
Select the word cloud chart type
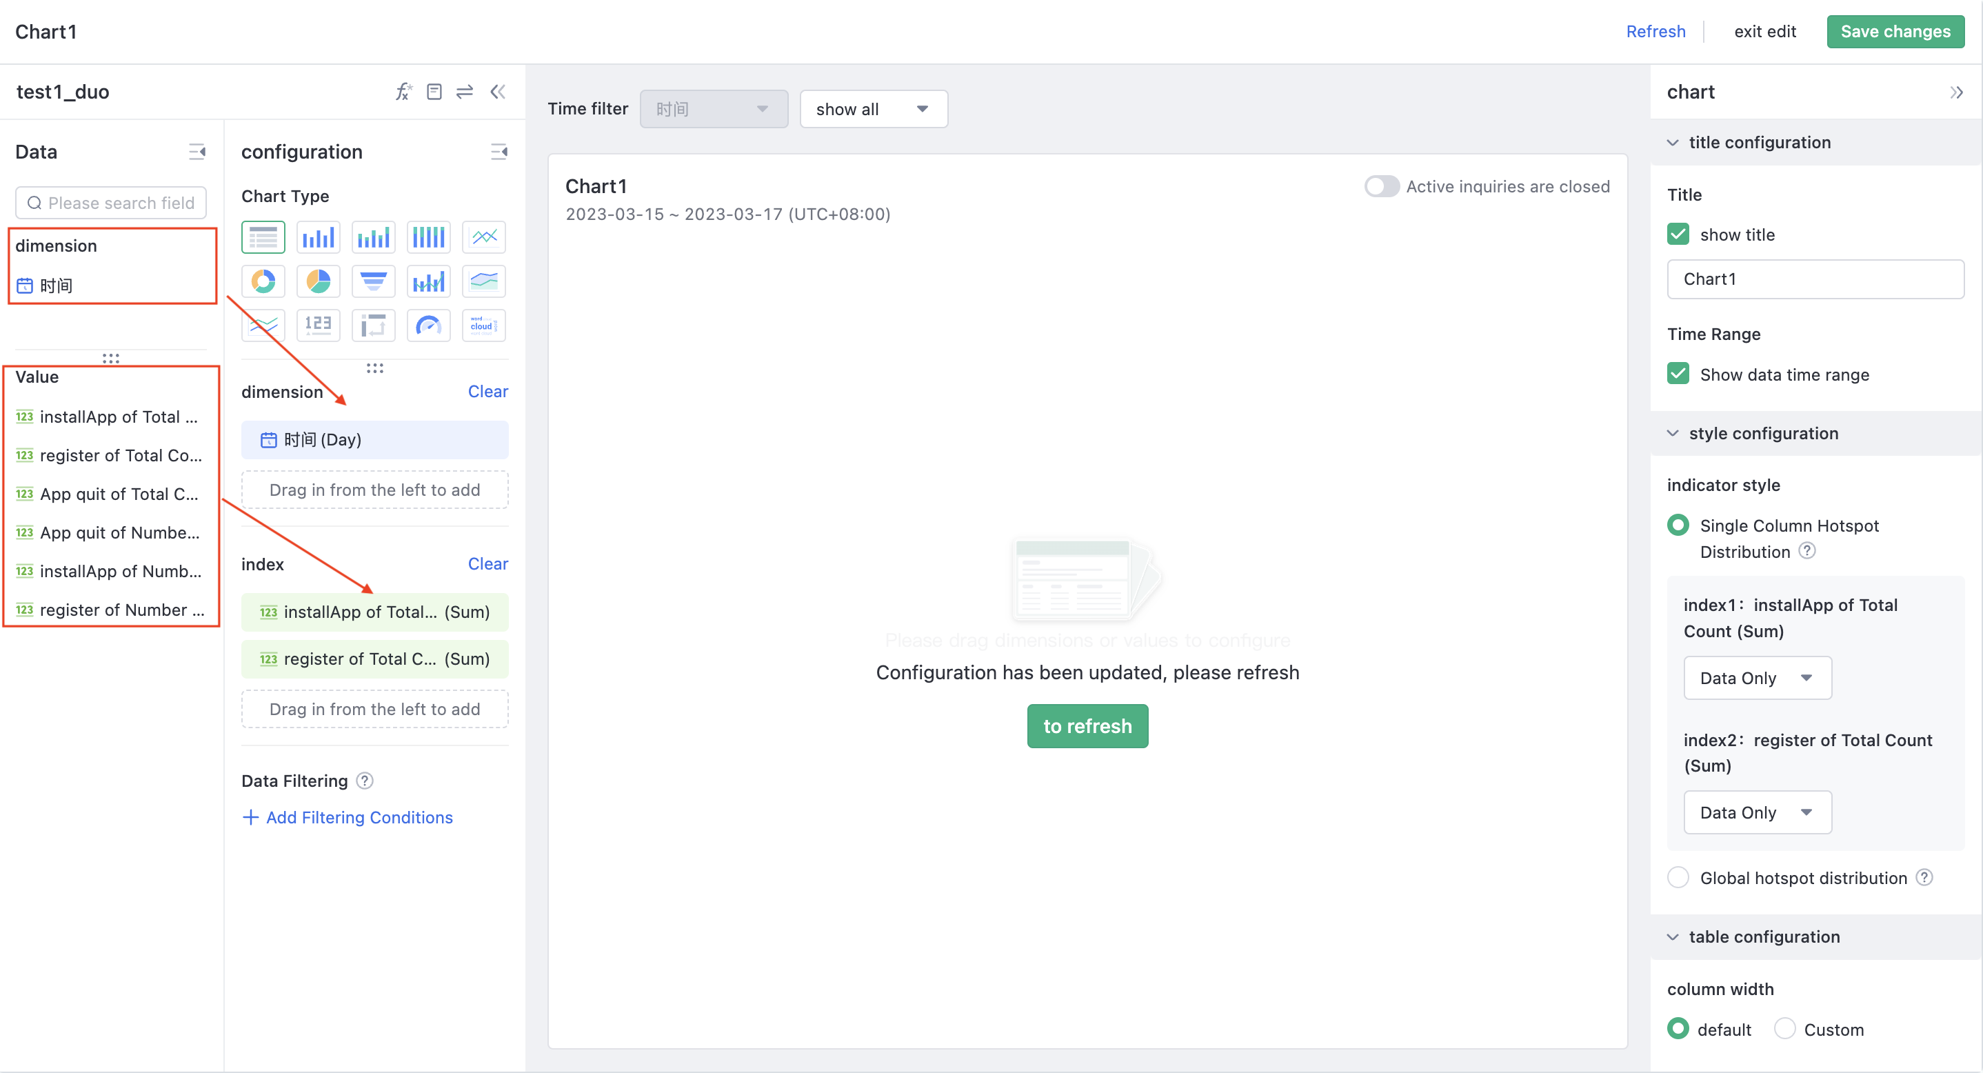(483, 325)
